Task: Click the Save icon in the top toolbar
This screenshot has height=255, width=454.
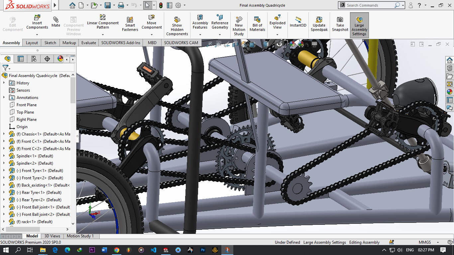Action: [107, 5]
